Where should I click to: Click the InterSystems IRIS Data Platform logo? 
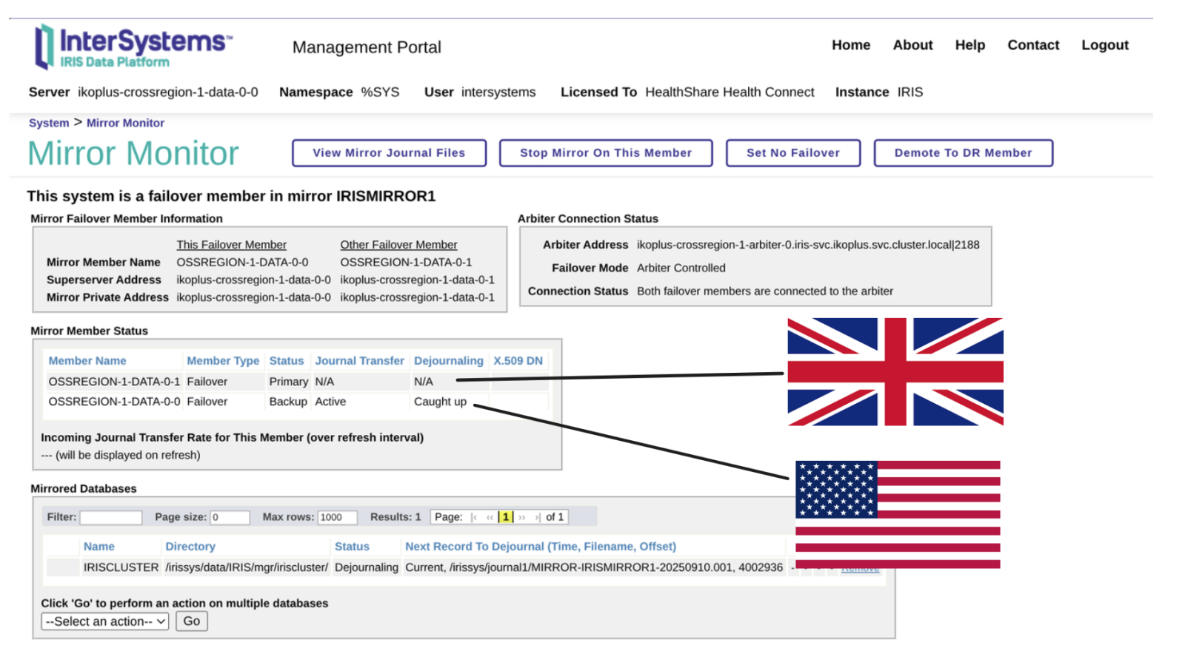click(x=133, y=47)
